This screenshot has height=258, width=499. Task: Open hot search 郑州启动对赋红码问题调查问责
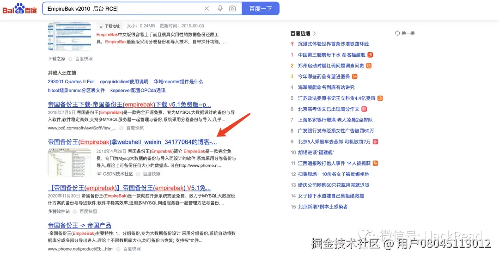pyautogui.click(x=331, y=66)
